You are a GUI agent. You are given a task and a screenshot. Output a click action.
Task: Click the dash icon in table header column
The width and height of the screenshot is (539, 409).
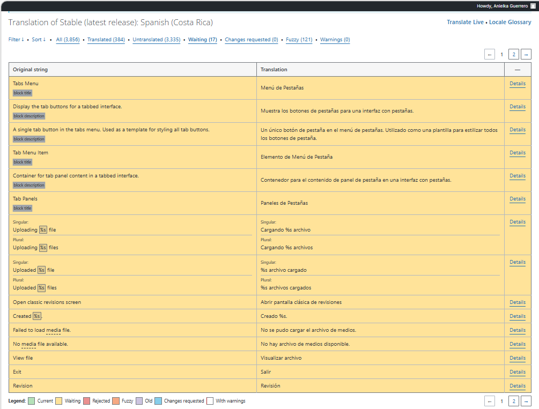518,70
